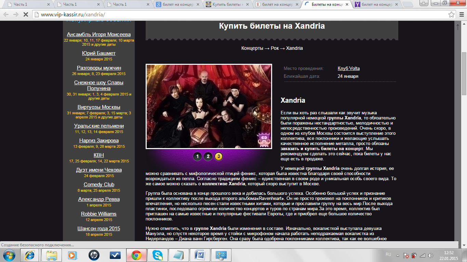Click browser vertical scrollbar thumb
The image size is (467, 262).
(x=464, y=73)
